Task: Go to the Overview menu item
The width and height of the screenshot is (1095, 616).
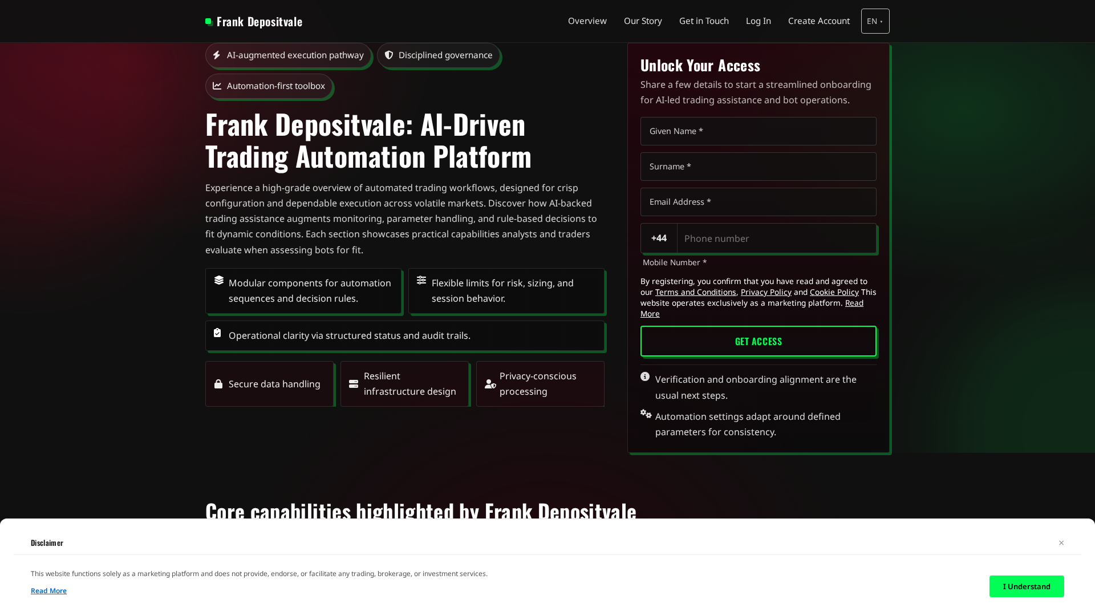Action: pos(587,21)
